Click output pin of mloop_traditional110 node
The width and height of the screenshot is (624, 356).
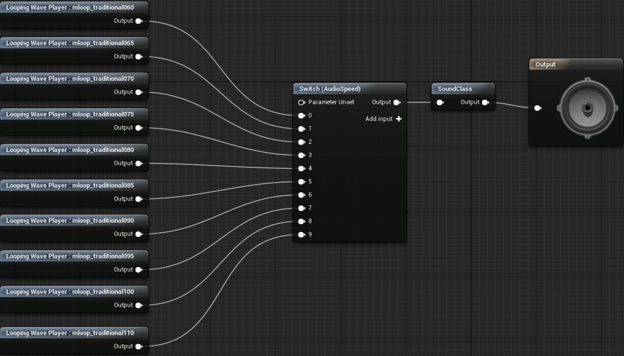138,346
